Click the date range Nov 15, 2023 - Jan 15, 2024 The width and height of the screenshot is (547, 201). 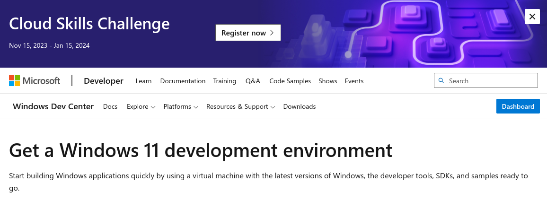49,45
